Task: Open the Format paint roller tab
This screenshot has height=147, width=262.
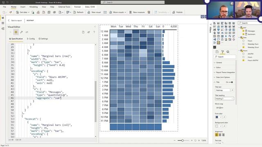Action: click(222, 52)
